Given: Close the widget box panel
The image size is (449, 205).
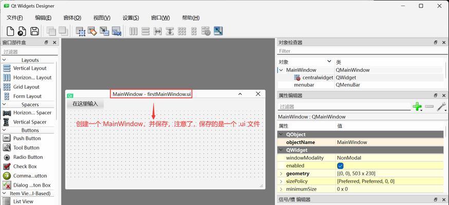Looking at the screenshot, I should tap(54, 43).
